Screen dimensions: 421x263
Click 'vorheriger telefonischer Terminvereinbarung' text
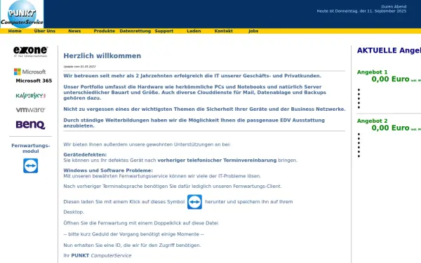(217, 161)
